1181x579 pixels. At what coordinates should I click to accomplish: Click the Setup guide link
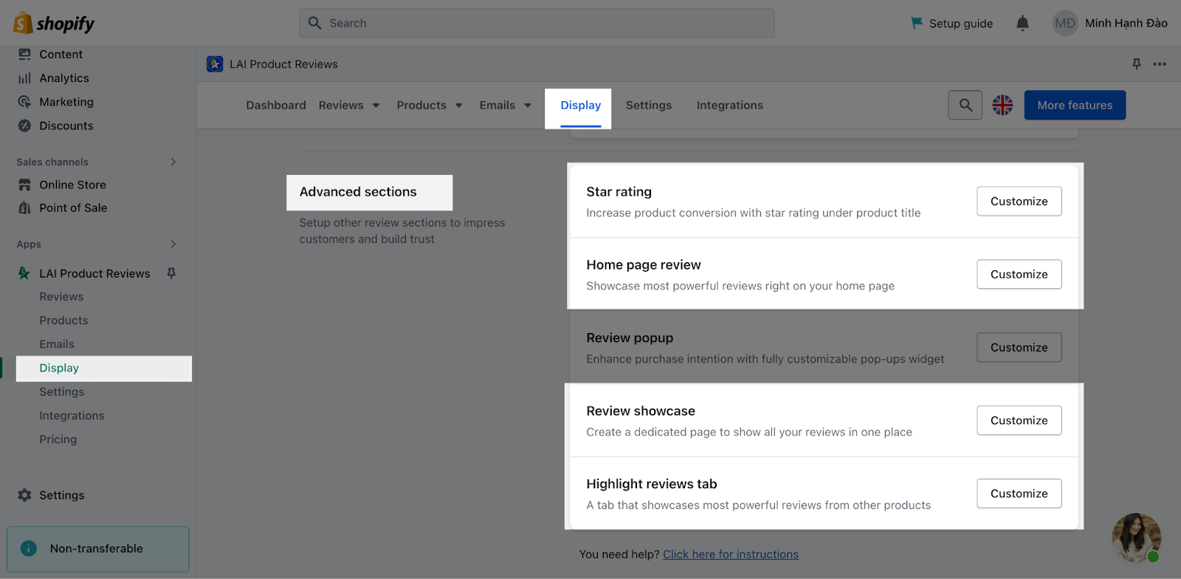960,23
